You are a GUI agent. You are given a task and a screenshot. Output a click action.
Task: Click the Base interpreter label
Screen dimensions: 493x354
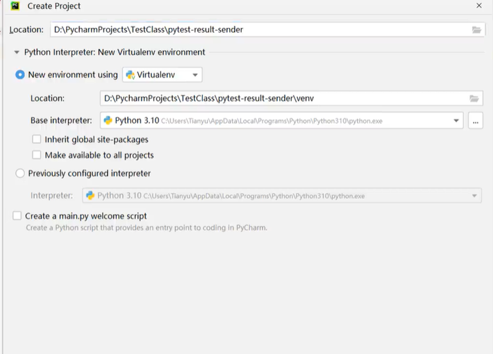62,120
